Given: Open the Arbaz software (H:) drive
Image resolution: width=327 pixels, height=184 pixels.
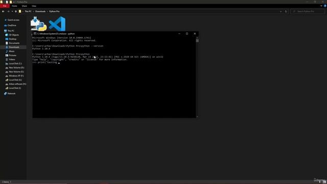Looking at the screenshot, I should tap(16, 84).
